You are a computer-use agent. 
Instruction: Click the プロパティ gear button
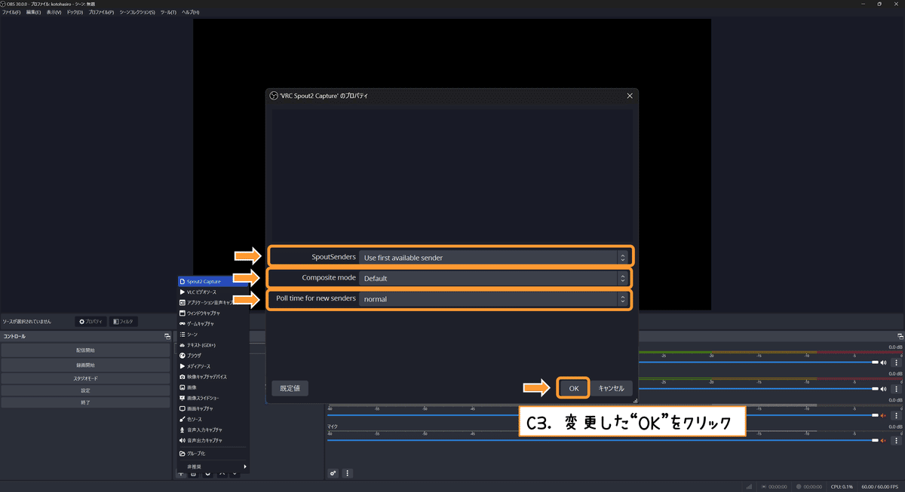(91, 321)
